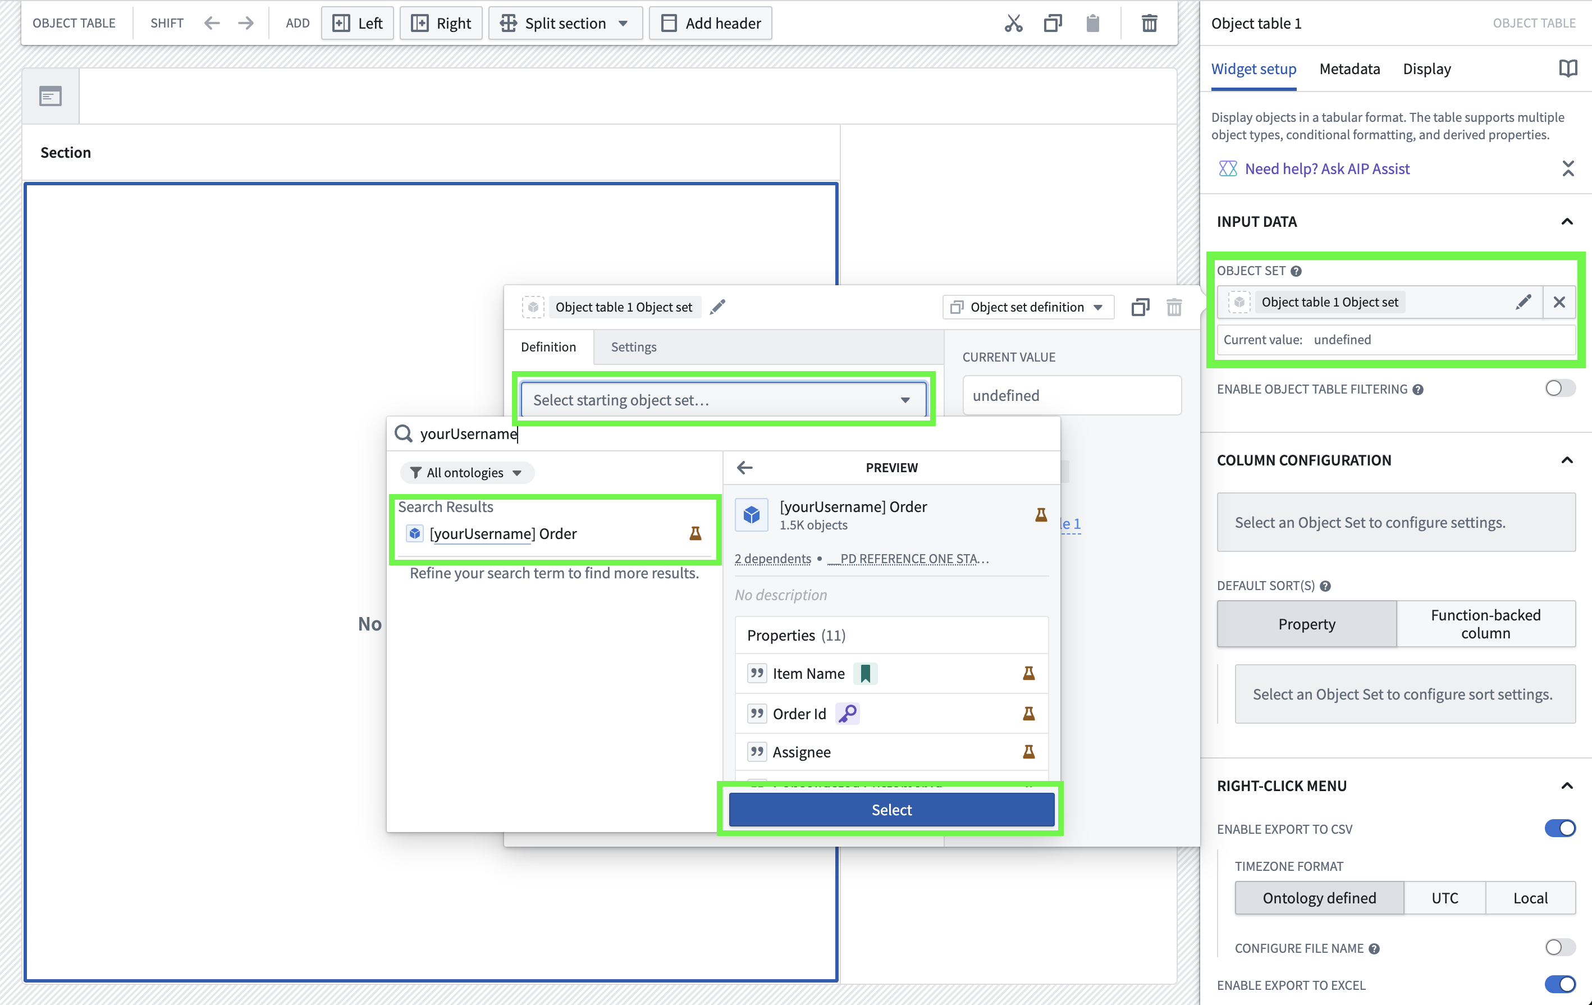The width and height of the screenshot is (1592, 1005).
Task: Cut the widget using the scissors icon
Action: pyautogui.click(x=1013, y=22)
